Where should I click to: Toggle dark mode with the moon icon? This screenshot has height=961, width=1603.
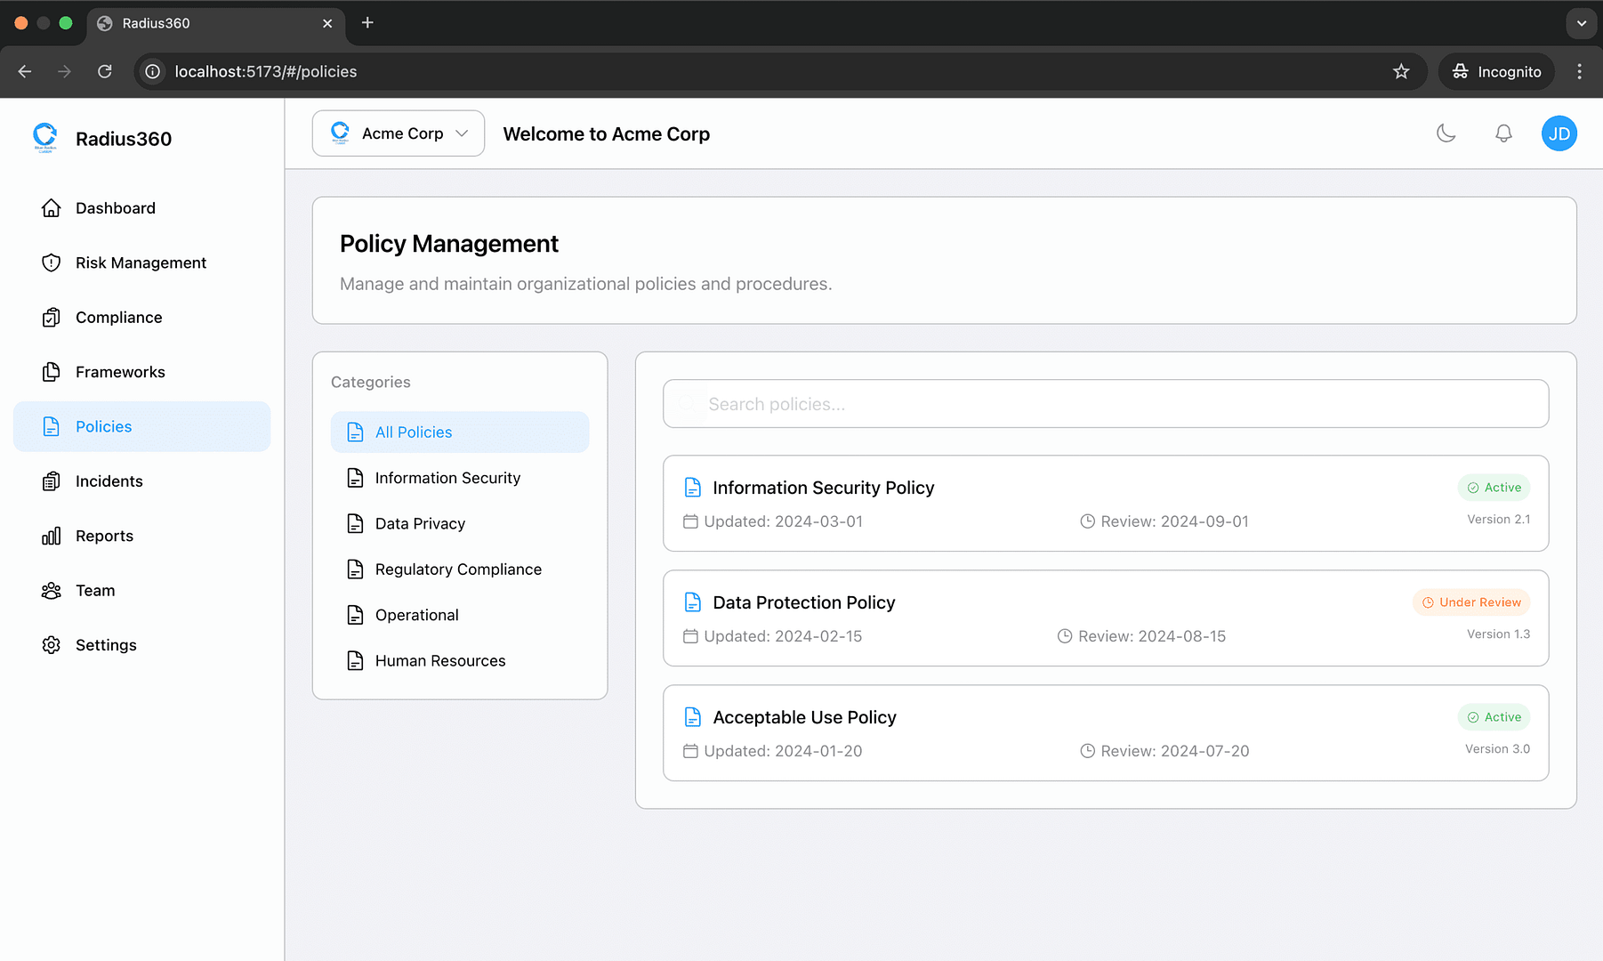[1446, 133]
